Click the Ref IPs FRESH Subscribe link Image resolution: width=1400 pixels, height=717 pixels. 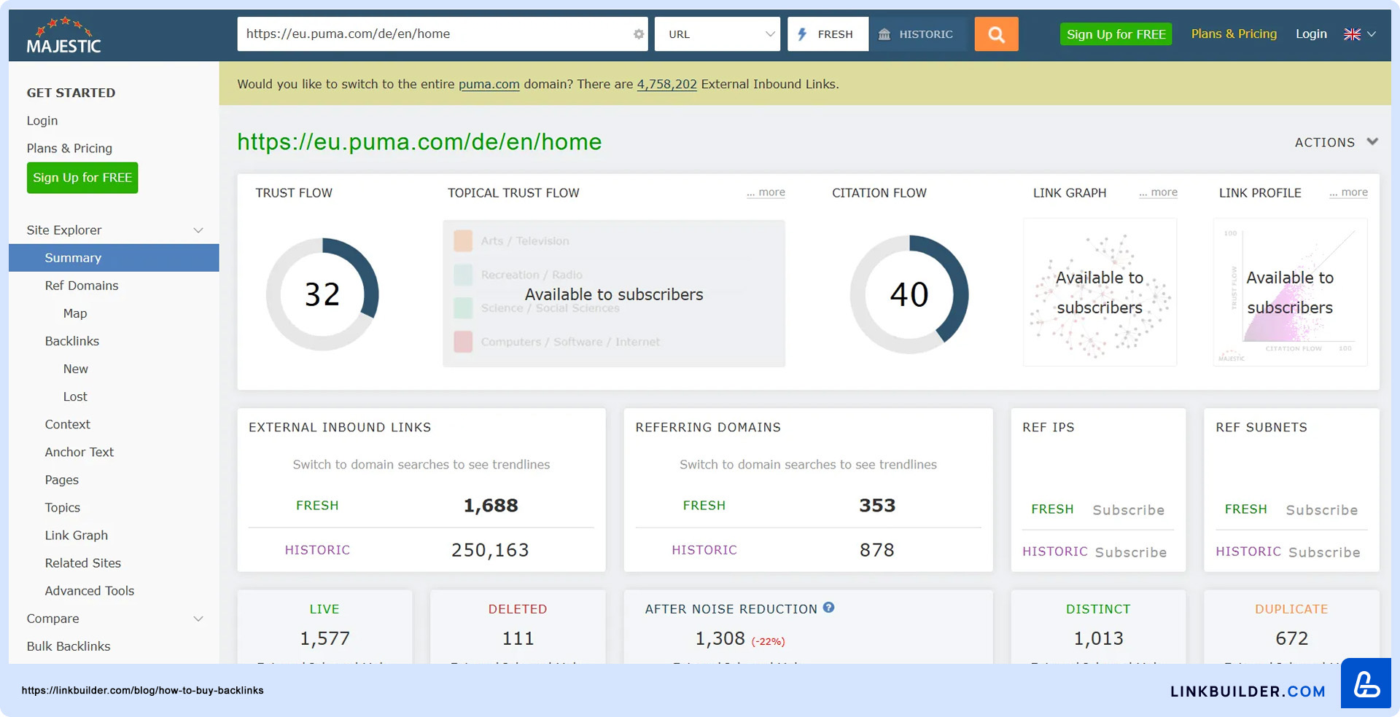click(x=1128, y=510)
